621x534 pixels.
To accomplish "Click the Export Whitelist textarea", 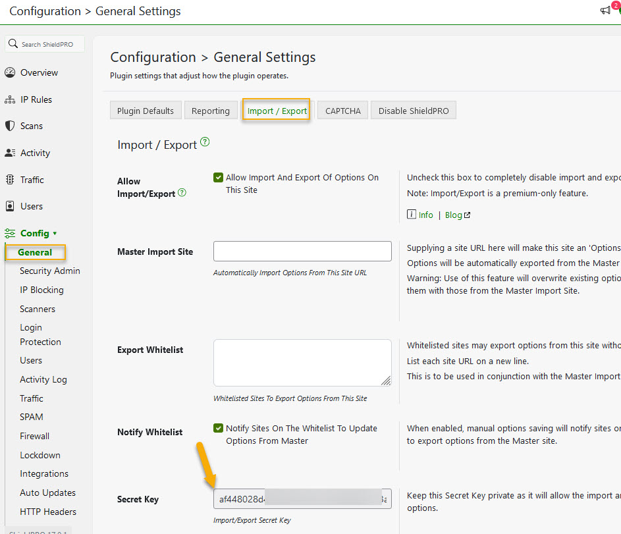I will click(x=302, y=363).
